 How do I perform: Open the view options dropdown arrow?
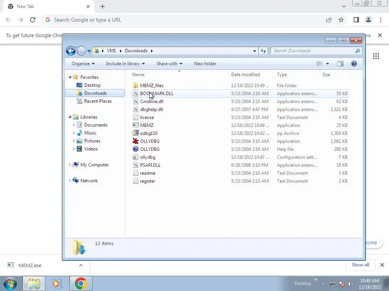(327, 64)
